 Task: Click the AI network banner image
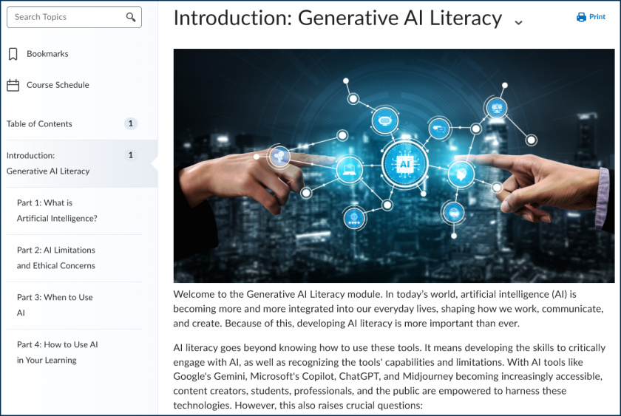click(x=393, y=166)
